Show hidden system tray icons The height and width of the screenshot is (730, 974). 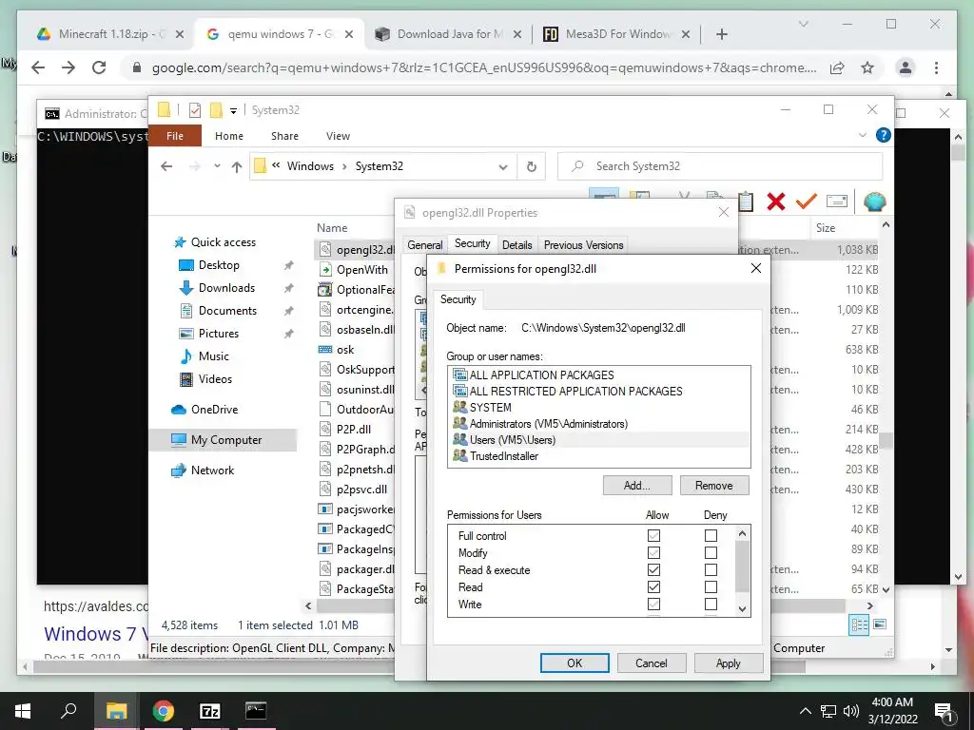coord(806,711)
